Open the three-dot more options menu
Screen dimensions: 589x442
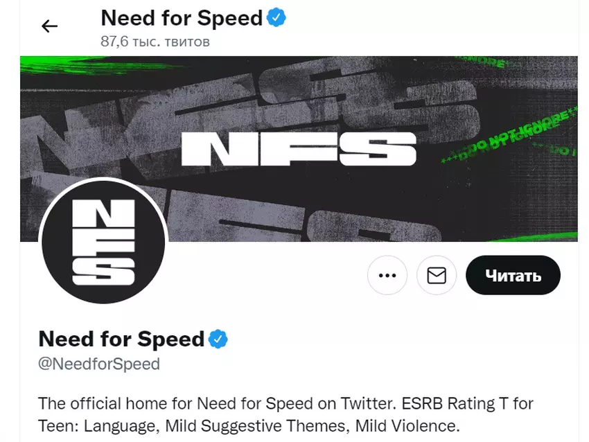tap(387, 275)
